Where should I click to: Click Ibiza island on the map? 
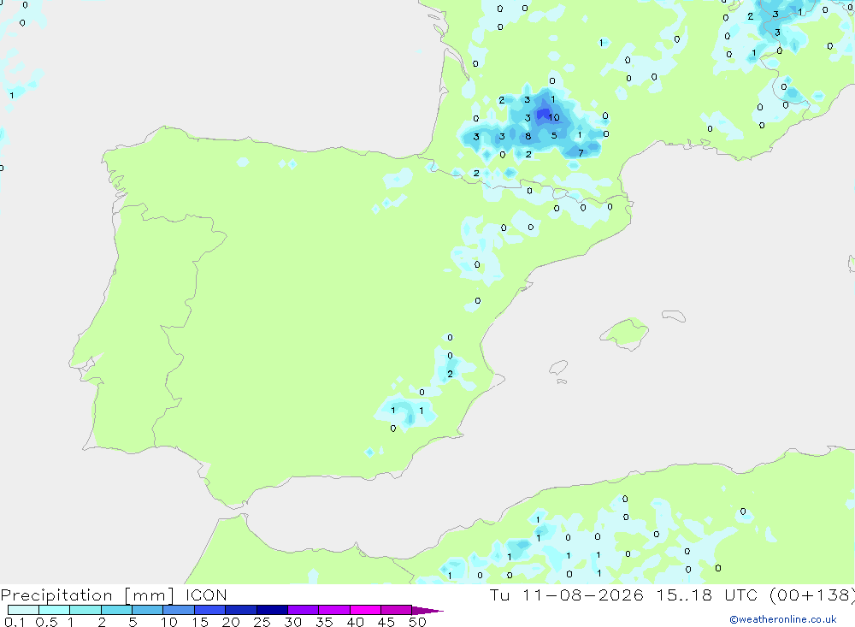[x=558, y=368]
